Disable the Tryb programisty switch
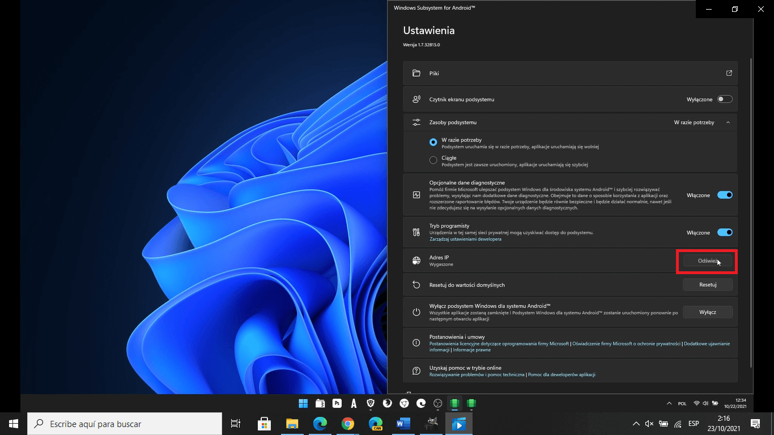The width and height of the screenshot is (774, 435). [725, 232]
